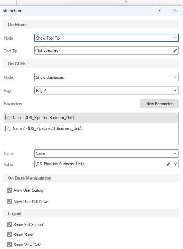This screenshot has height=249, width=183.
Task: Click the New Parameter button
Action: (x=159, y=104)
